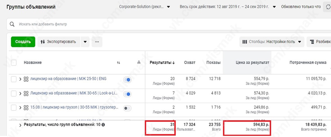Click the refresh icon next to update status

(x=328, y=7)
